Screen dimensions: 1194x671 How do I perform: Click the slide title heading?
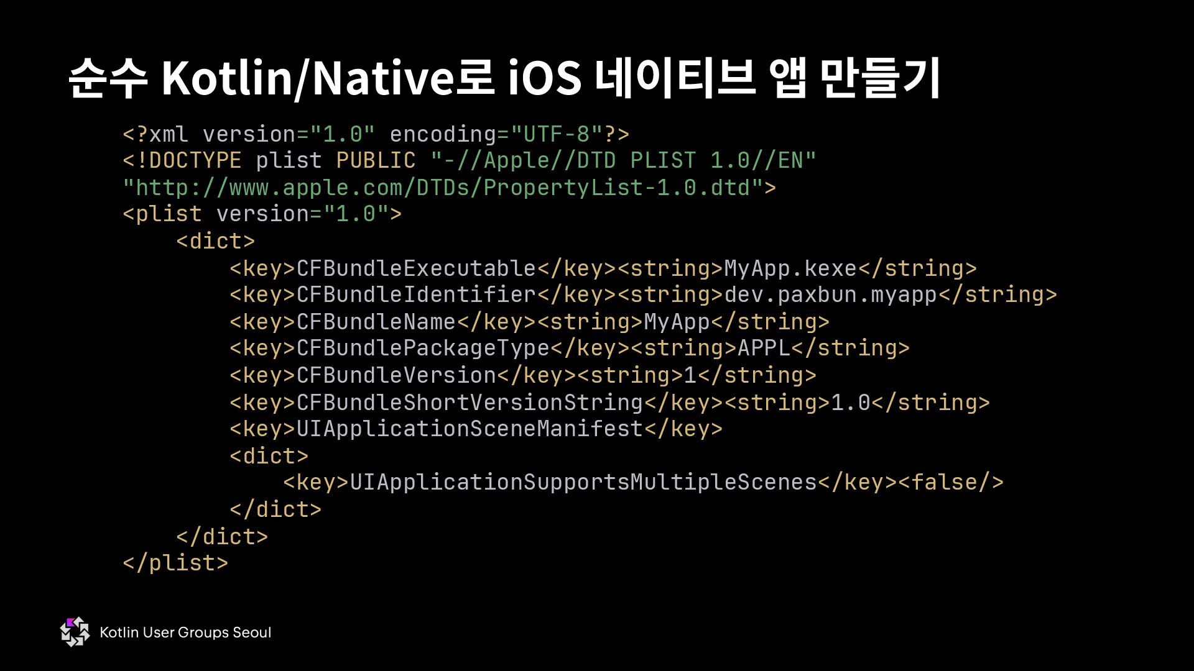click(x=504, y=79)
